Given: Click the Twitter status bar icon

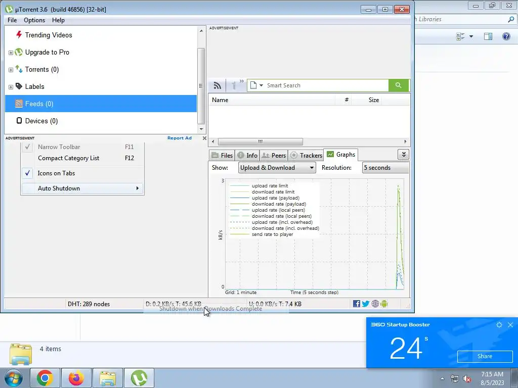Looking at the screenshot, I should click(x=366, y=304).
